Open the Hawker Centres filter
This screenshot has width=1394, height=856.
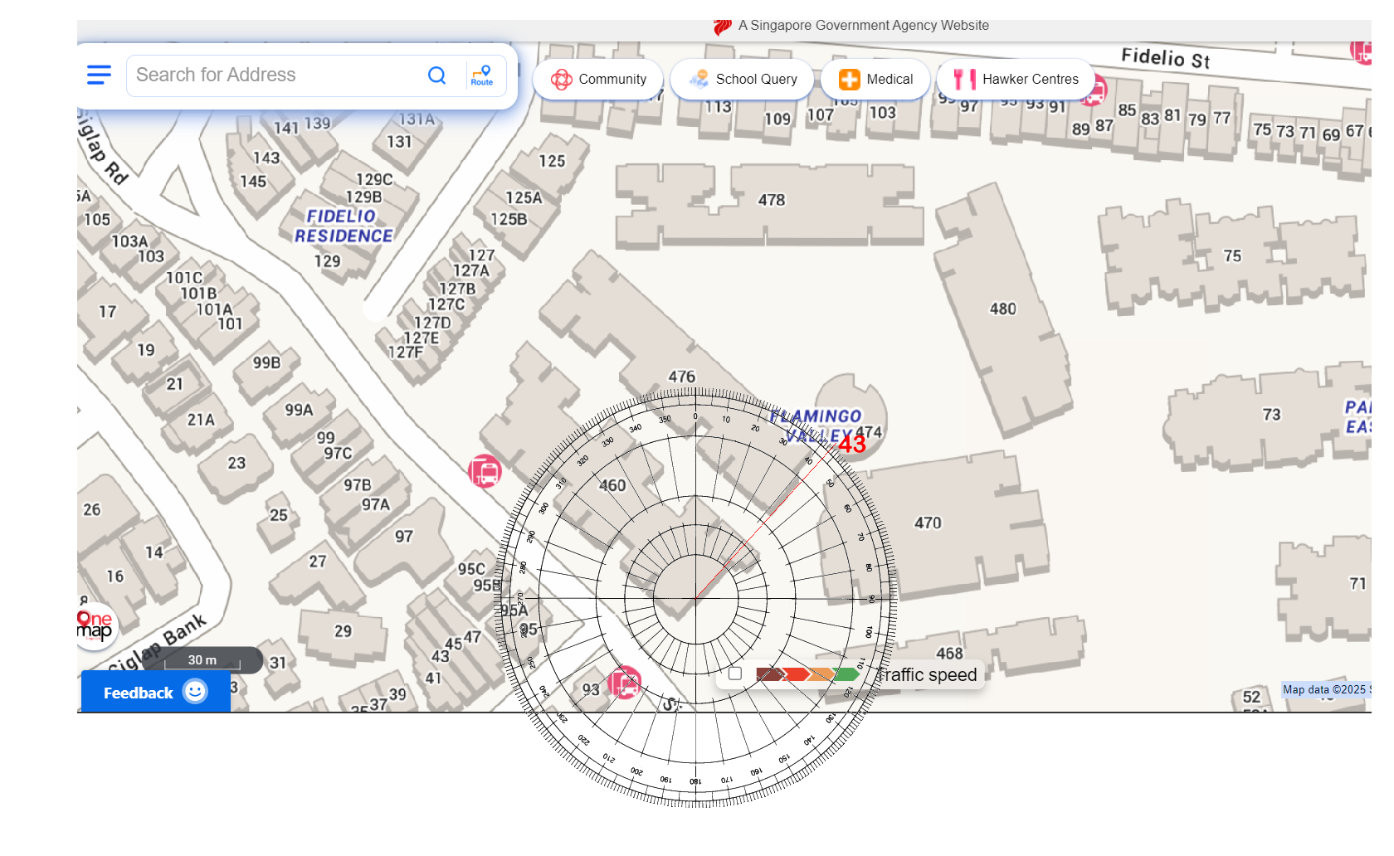coord(1016,80)
